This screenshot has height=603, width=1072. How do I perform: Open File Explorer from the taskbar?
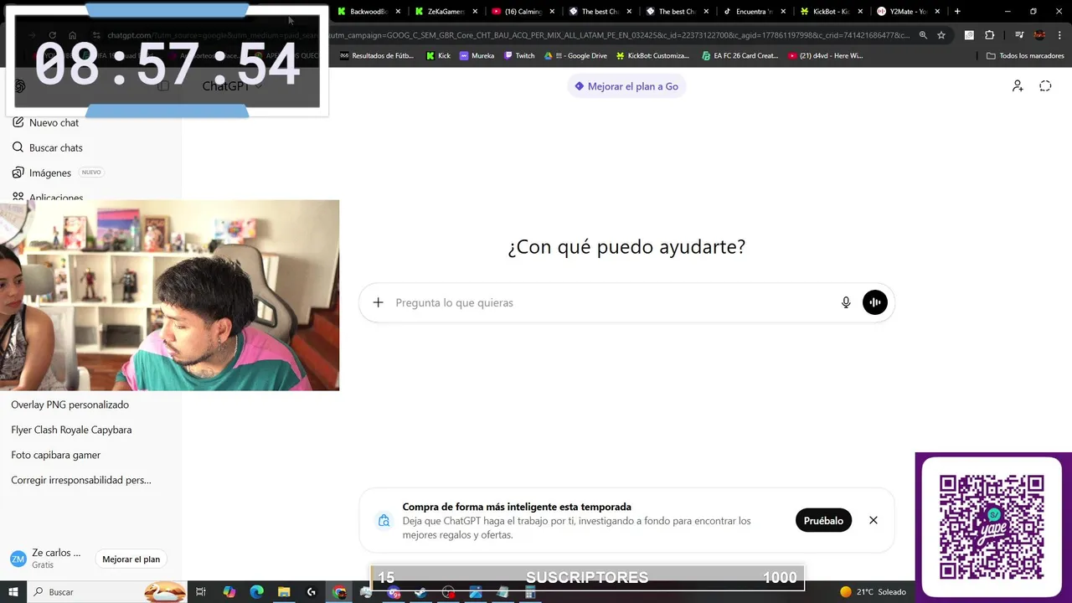point(284,592)
